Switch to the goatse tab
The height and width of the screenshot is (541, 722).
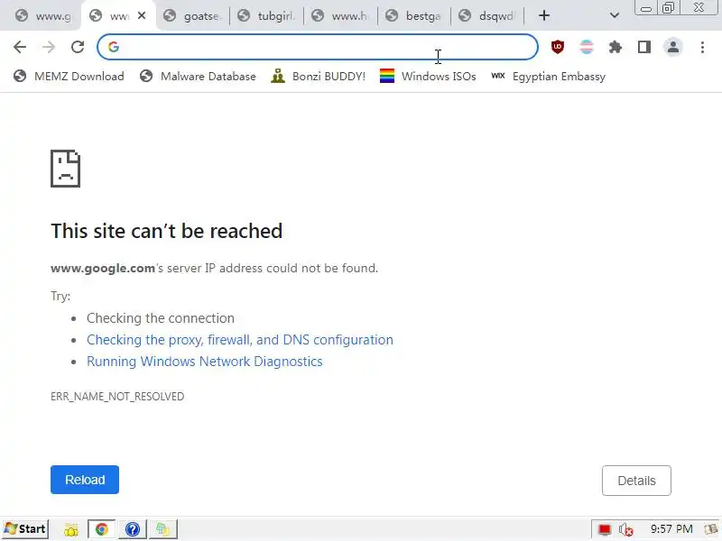point(193,16)
